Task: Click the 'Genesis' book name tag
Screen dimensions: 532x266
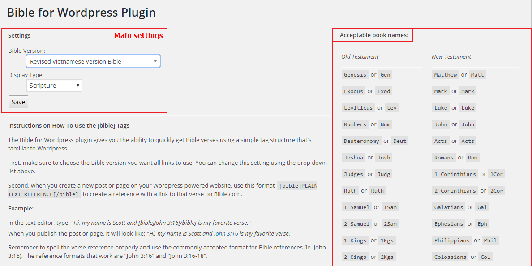Action: 355,75
